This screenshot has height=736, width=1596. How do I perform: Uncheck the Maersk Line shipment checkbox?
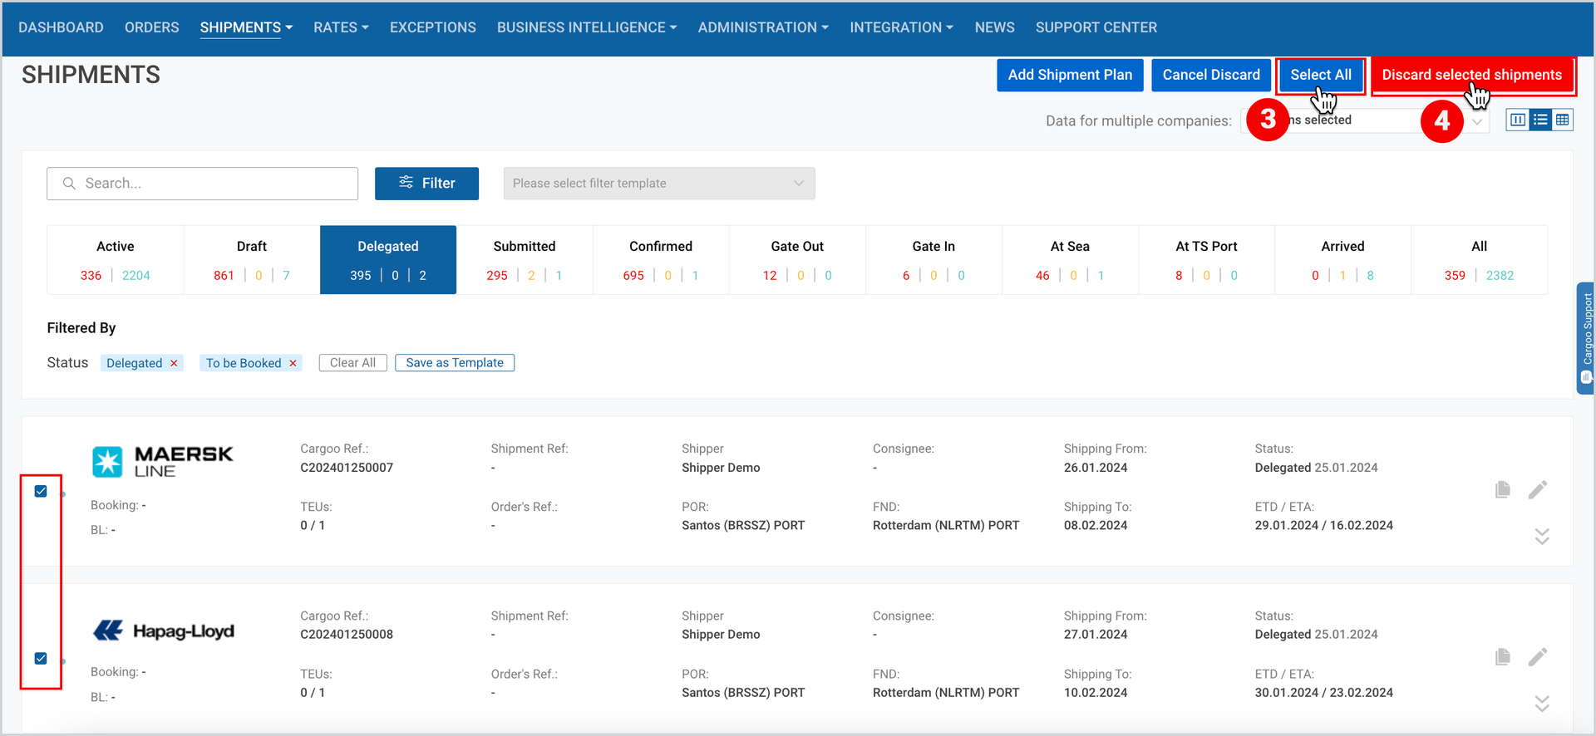pyautogui.click(x=41, y=491)
